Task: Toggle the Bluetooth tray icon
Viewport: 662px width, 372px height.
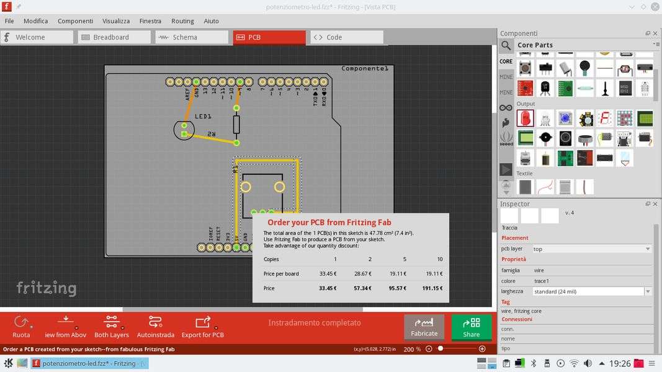Action: point(534,363)
